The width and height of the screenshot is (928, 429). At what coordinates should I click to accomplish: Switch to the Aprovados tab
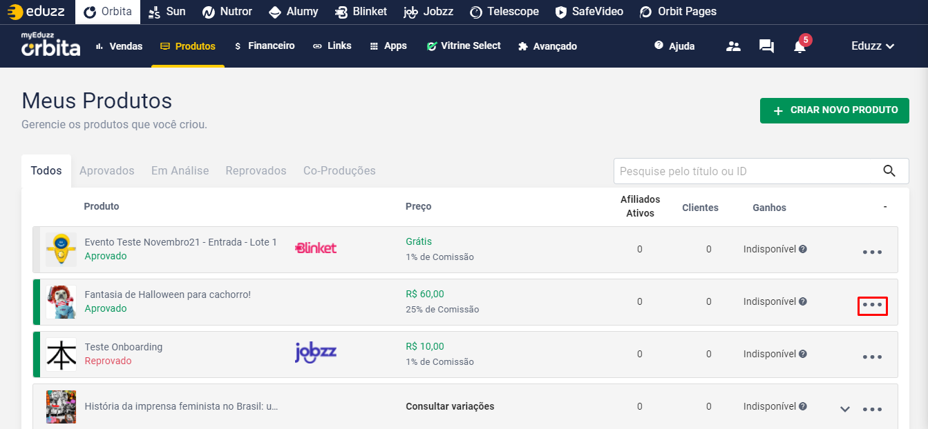(107, 170)
